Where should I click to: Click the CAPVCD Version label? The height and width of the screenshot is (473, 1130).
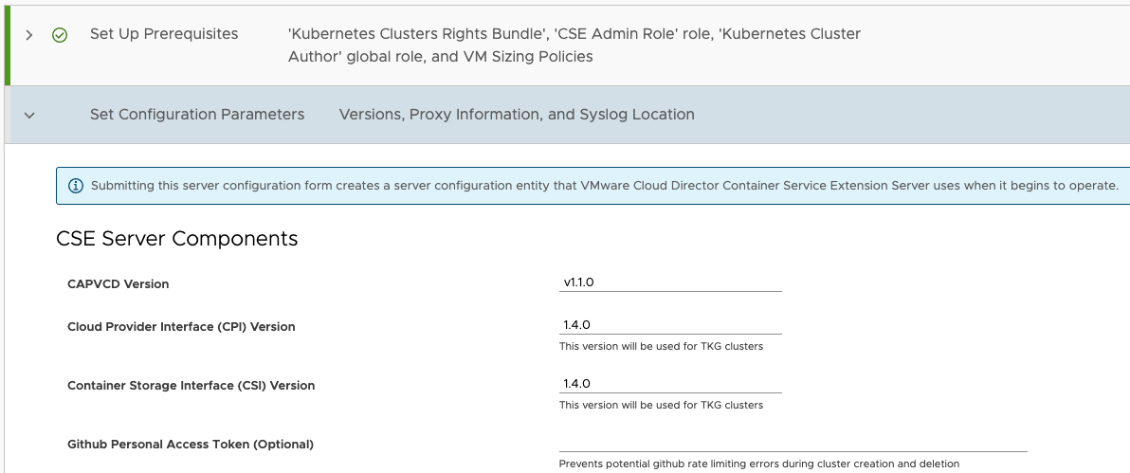tap(118, 283)
